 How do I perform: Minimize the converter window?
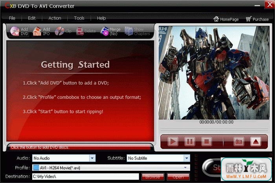(x=257, y=6)
